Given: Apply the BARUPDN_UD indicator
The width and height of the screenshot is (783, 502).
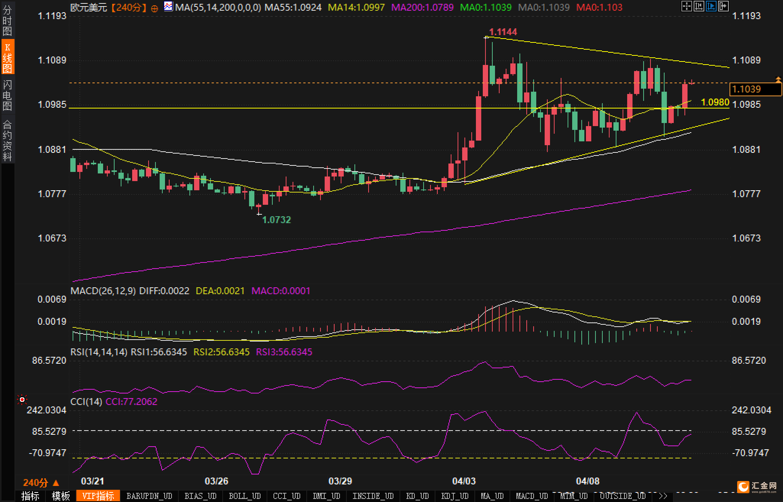Looking at the screenshot, I should [x=149, y=496].
